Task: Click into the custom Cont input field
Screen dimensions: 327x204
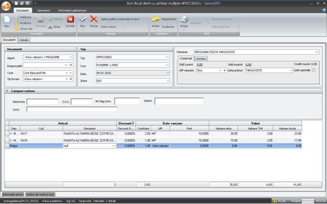Action: coord(72,109)
